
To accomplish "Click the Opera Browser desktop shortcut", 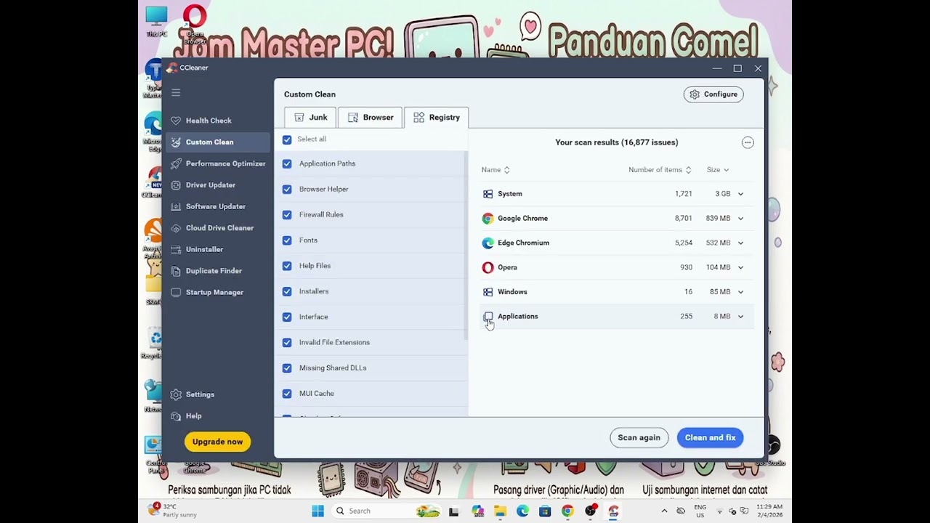I will click(x=195, y=25).
